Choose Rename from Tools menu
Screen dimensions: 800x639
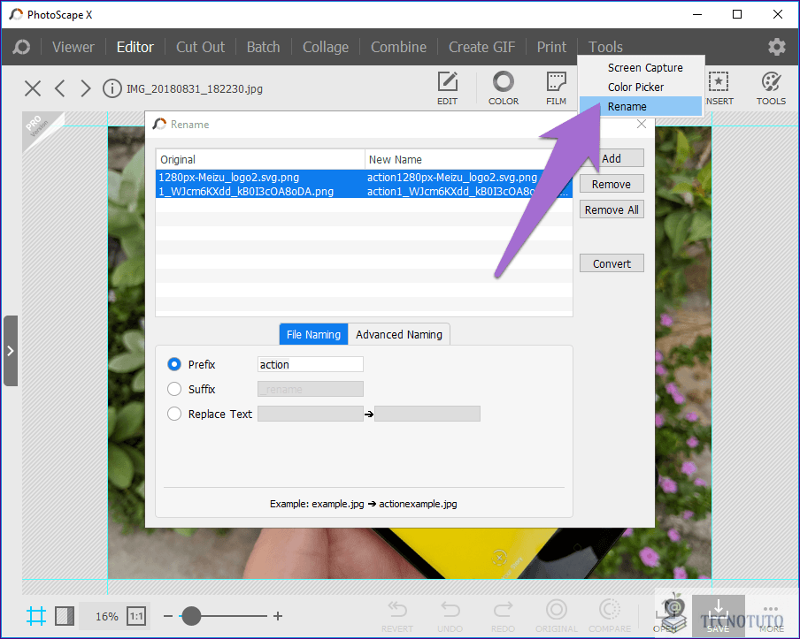click(641, 106)
